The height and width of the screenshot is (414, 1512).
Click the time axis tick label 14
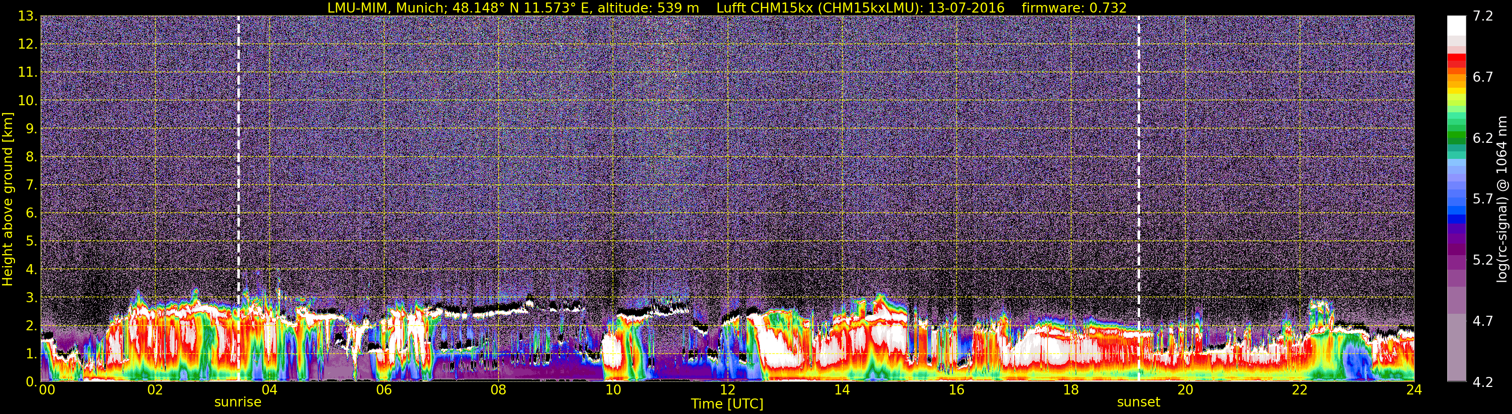(x=842, y=390)
